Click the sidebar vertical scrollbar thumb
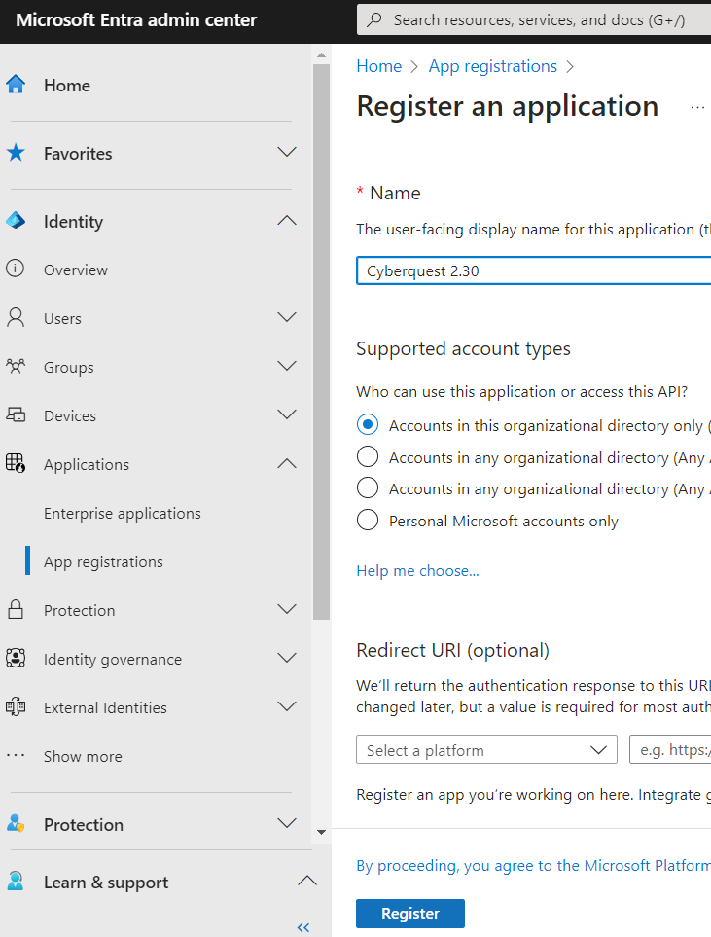 (321, 342)
